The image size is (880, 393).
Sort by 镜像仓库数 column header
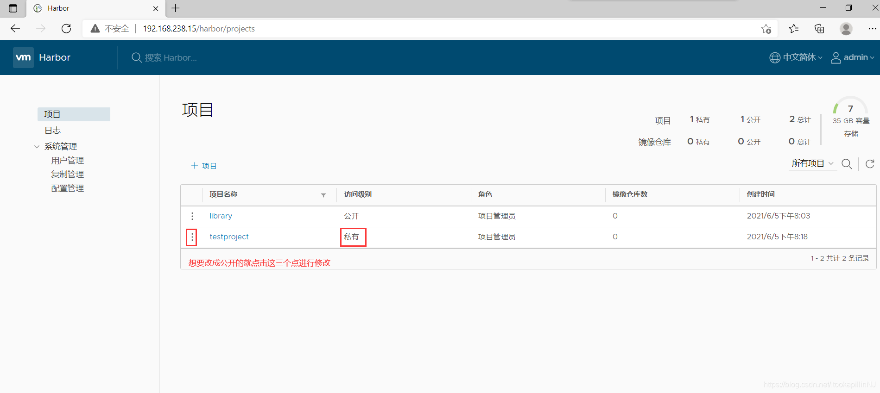click(630, 194)
